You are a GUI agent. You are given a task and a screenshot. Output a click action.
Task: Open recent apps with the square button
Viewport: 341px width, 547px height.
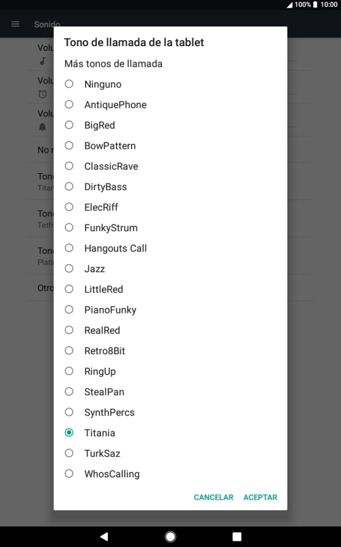[x=237, y=536]
